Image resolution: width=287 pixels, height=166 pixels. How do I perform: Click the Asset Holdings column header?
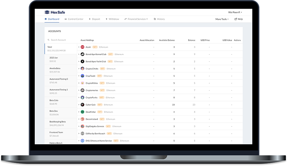pos(87,40)
